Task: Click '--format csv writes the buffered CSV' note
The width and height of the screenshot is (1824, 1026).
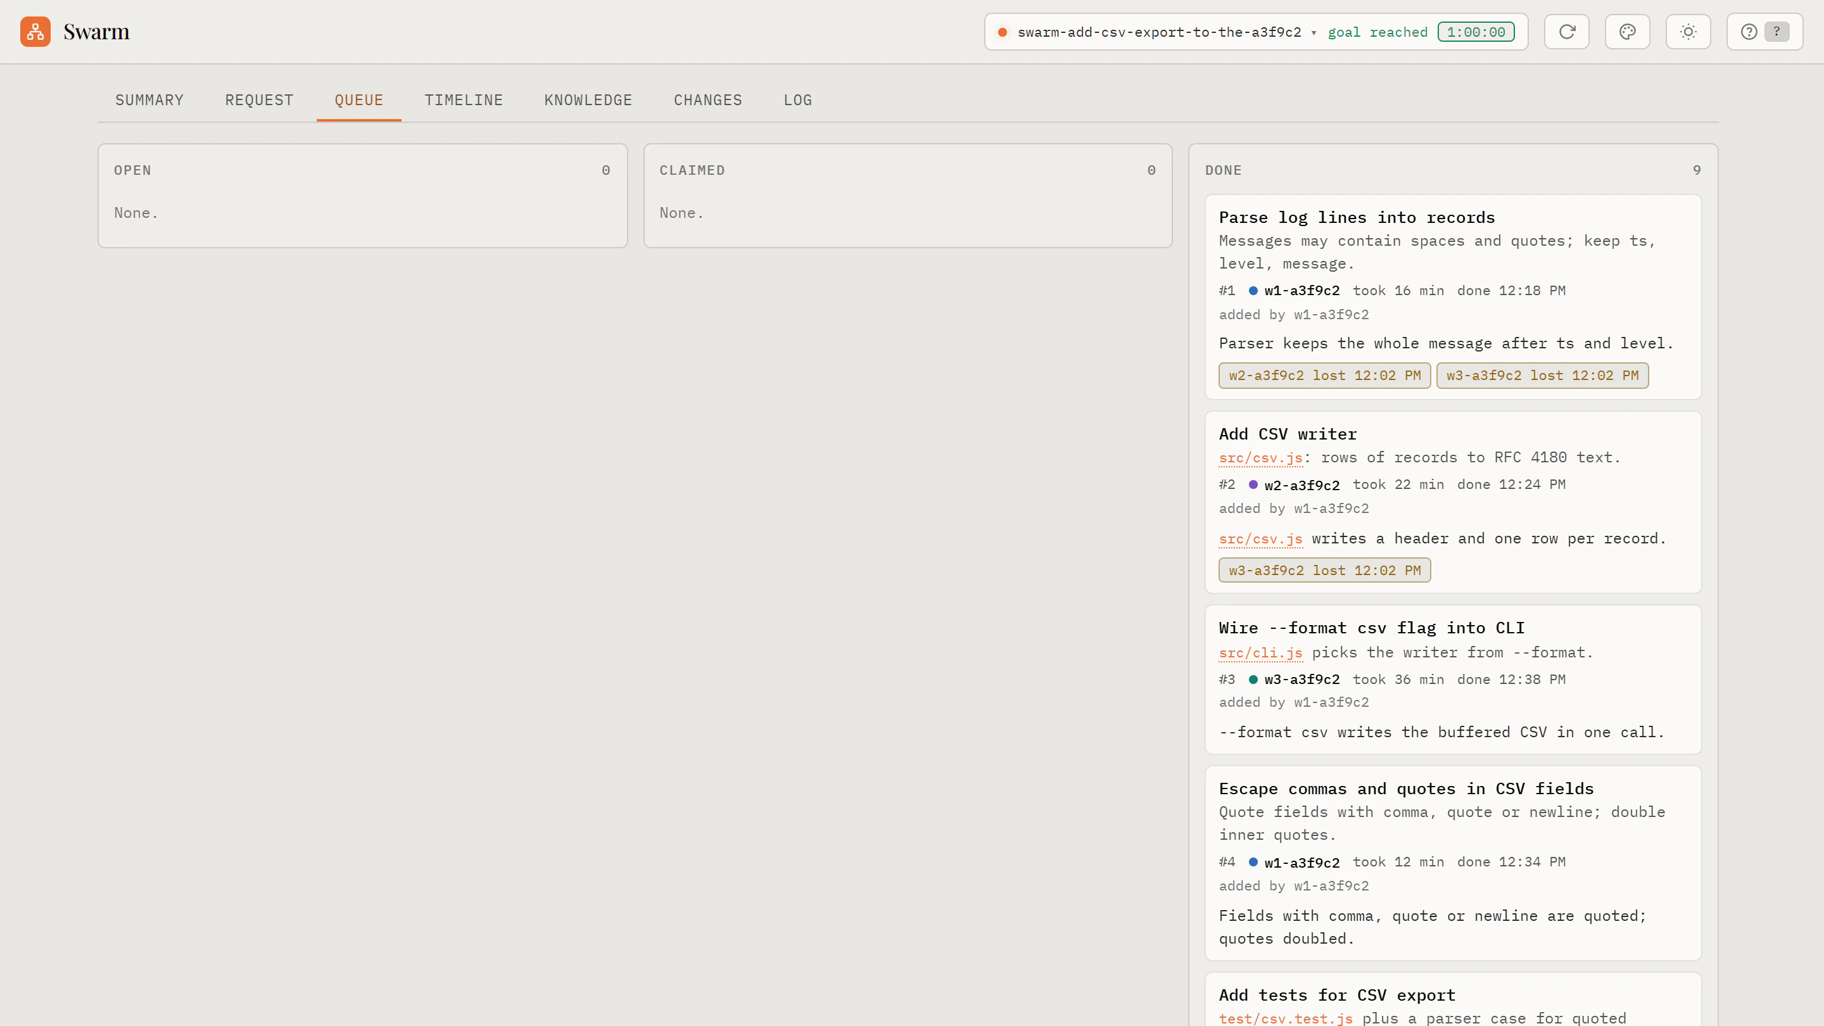Action: click(1441, 732)
